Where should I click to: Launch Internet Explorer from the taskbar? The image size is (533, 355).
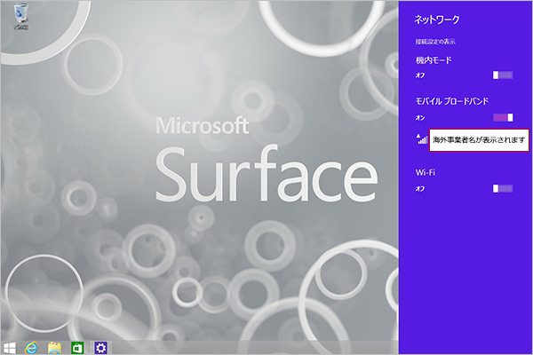pyautogui.click(x=33, y=346)
